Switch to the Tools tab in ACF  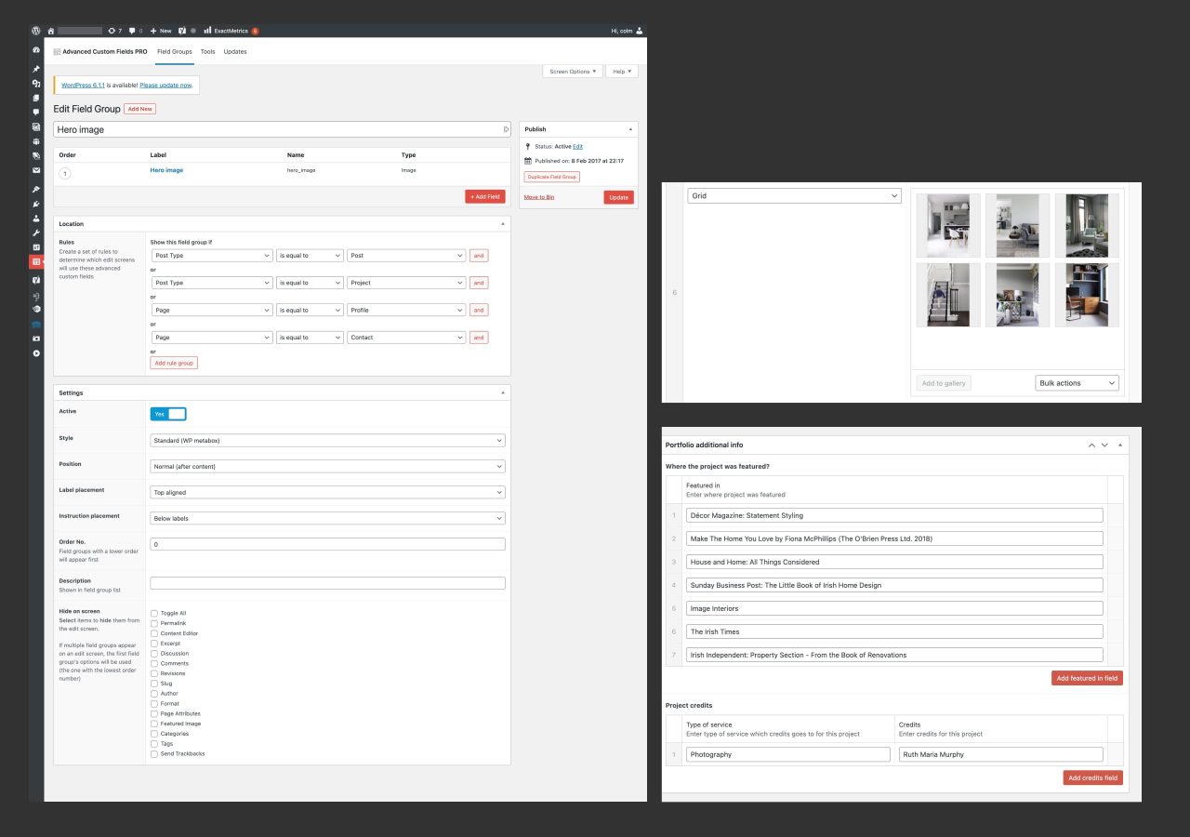[207, 51]
